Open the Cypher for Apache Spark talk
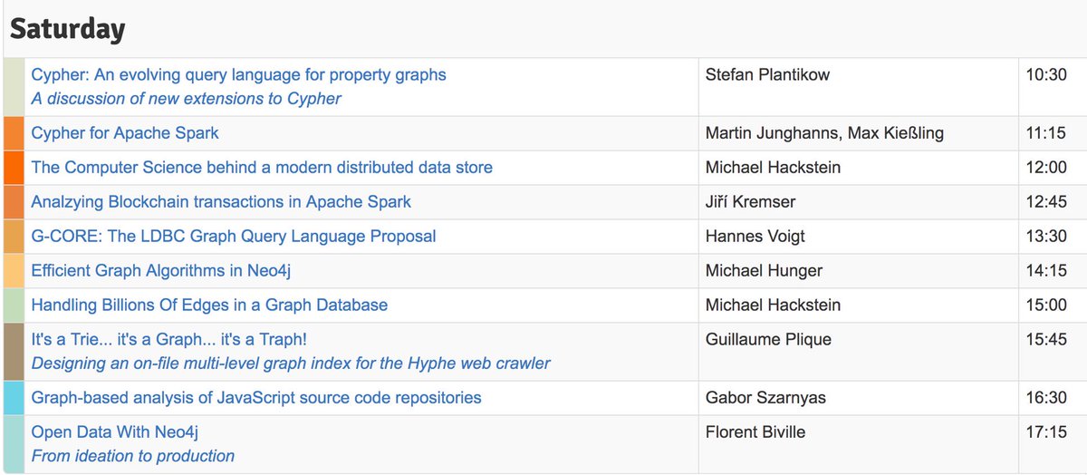 click(x=125, y=133)
